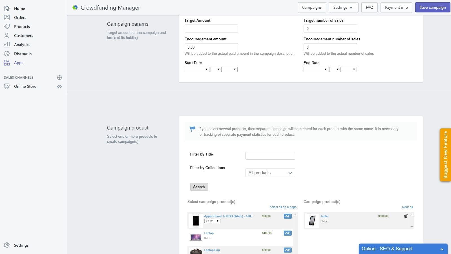Open Products from the sidebar
451x254 pixels.
click(x=7, y=27)
